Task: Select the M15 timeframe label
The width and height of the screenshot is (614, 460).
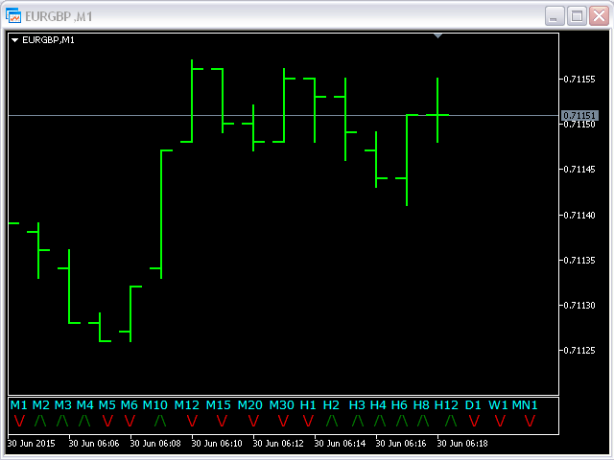Action: pyautogui.click(x=219, y=404)
